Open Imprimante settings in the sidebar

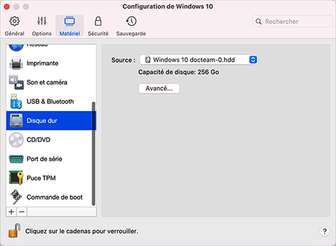click(x=51, y=63)
